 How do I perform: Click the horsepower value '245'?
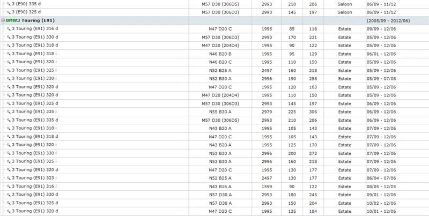coord(313,195)
